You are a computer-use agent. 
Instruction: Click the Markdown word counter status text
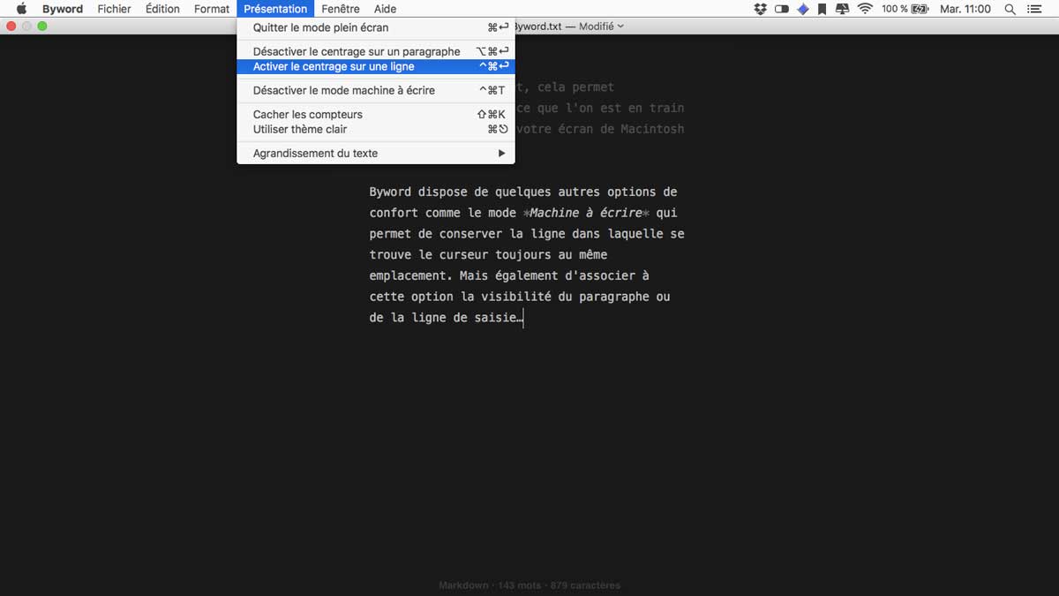point(529,585)
